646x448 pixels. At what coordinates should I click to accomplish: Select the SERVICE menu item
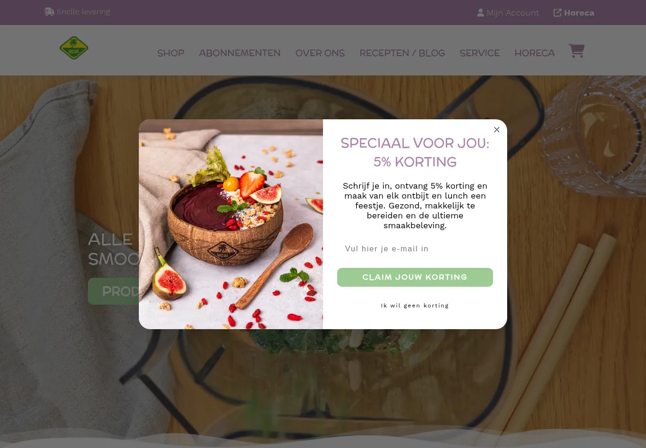[479, 53]
